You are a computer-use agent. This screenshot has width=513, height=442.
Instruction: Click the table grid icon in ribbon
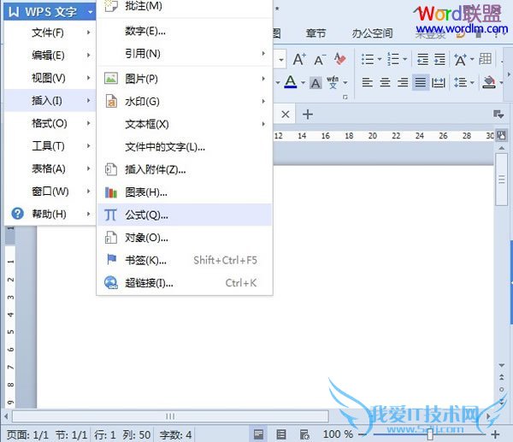tap(485, 59)
